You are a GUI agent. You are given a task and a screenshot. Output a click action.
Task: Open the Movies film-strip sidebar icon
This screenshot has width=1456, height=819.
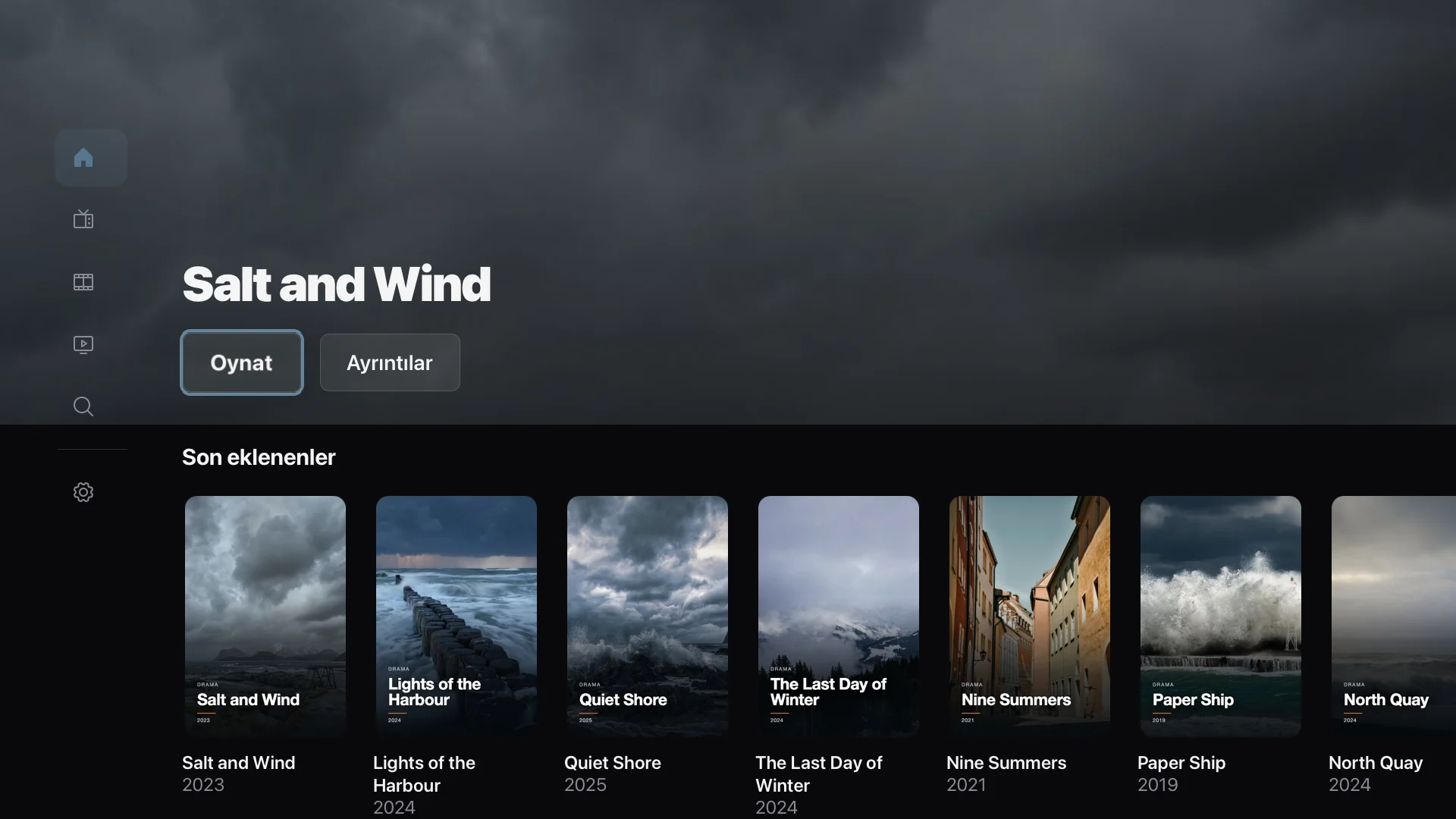pos(83,282)
